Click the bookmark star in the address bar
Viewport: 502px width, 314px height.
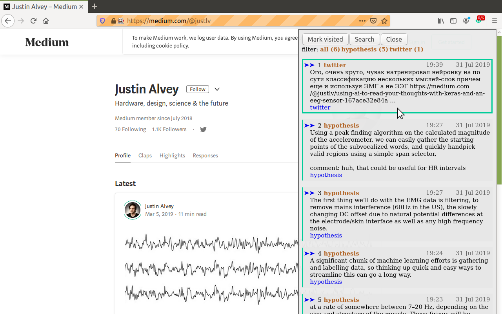pos(384,21)
